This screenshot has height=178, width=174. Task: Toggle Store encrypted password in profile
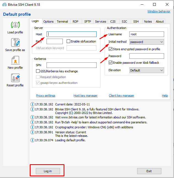click(x=110, y=49)
